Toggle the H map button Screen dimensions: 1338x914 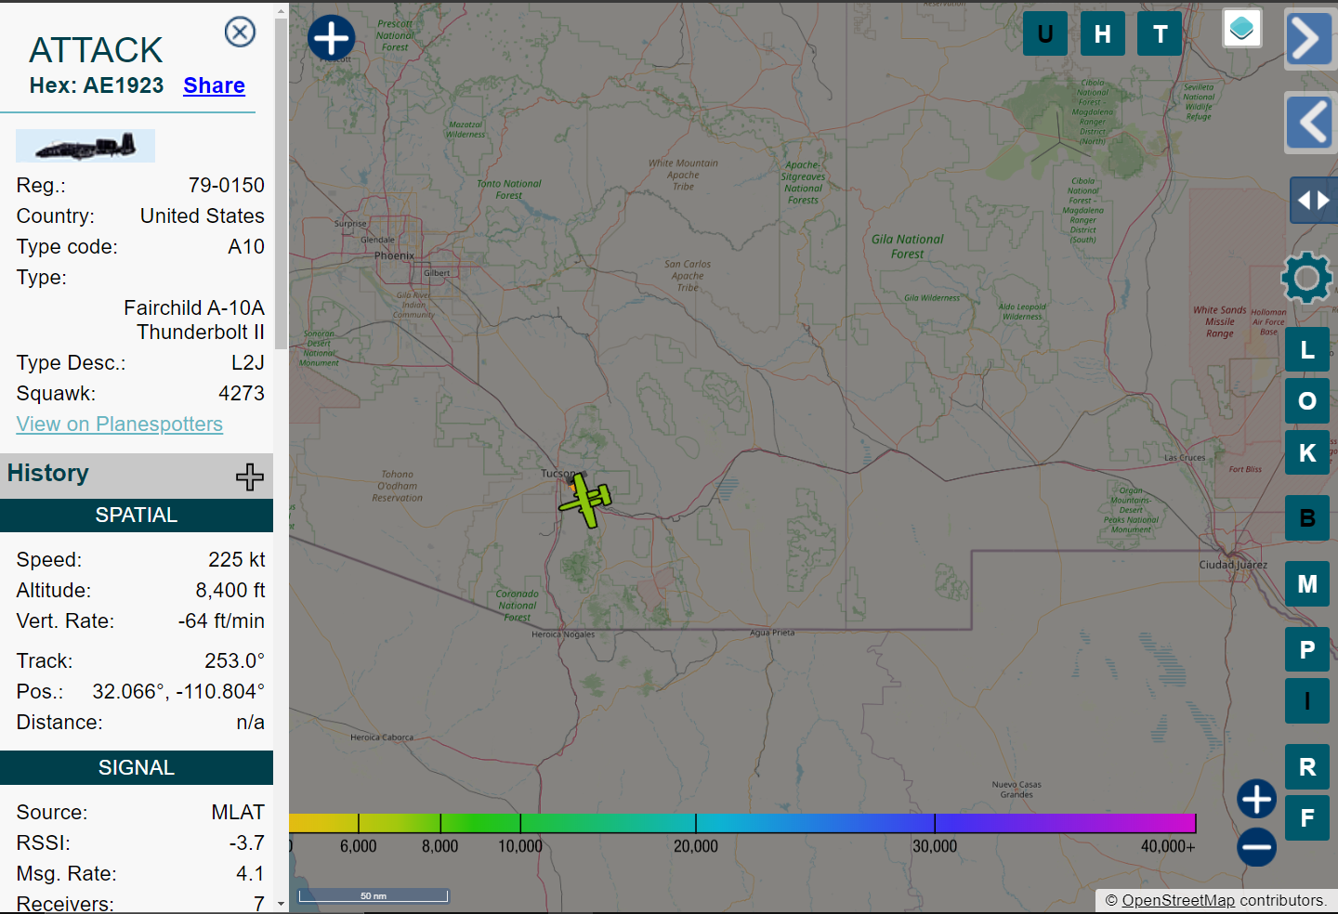click(x=1103, y=34)
